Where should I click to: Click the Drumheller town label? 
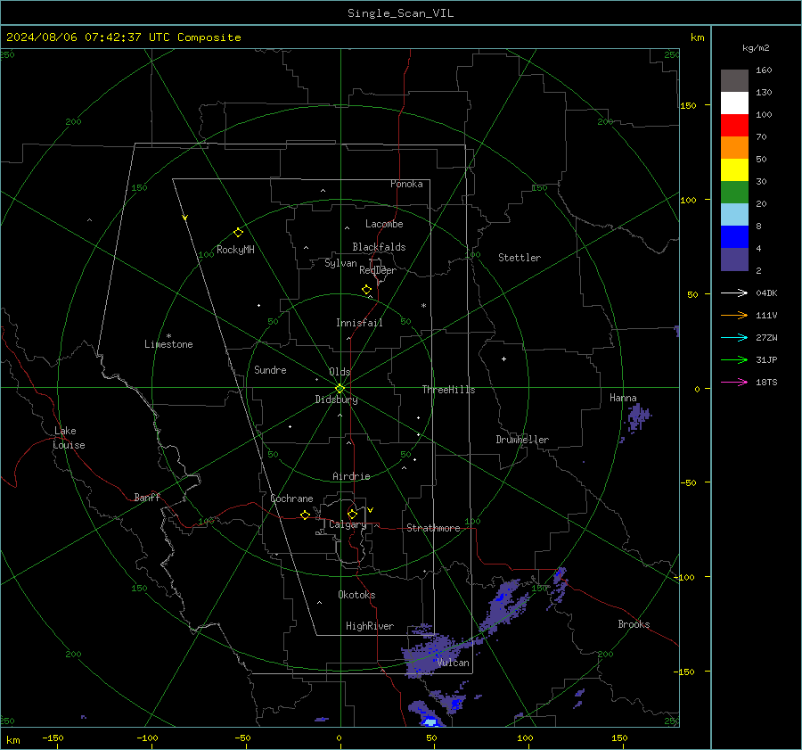[x=522, y=440]
